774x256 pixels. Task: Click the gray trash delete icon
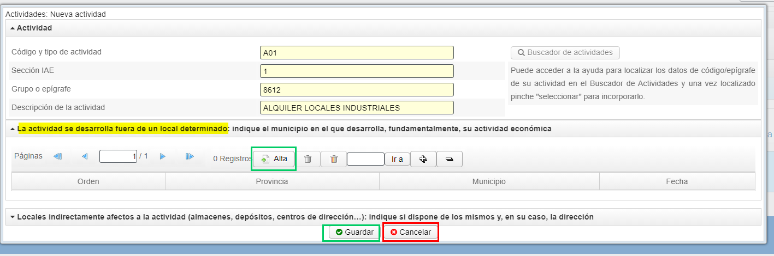coord(308,159)
